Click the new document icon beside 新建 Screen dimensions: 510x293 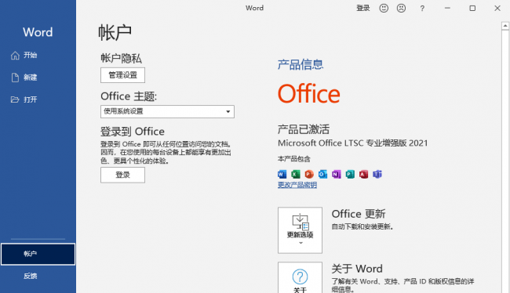[15, 78]
